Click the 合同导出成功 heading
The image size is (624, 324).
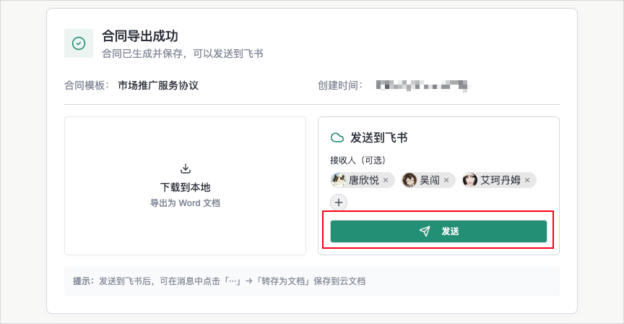(x=140, y=36)
